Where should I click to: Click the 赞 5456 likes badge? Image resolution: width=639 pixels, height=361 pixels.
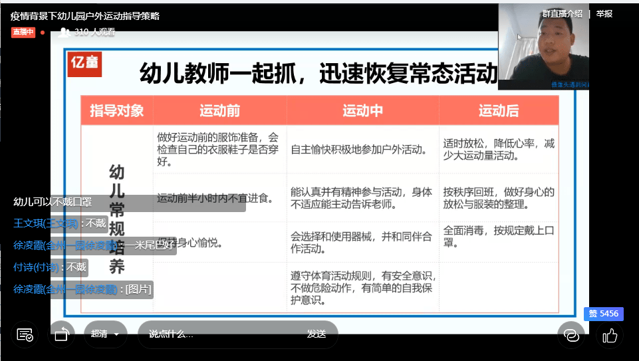pos(604,314)
